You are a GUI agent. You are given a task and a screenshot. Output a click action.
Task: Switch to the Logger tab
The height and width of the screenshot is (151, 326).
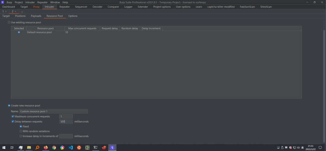tap(129, 7)
